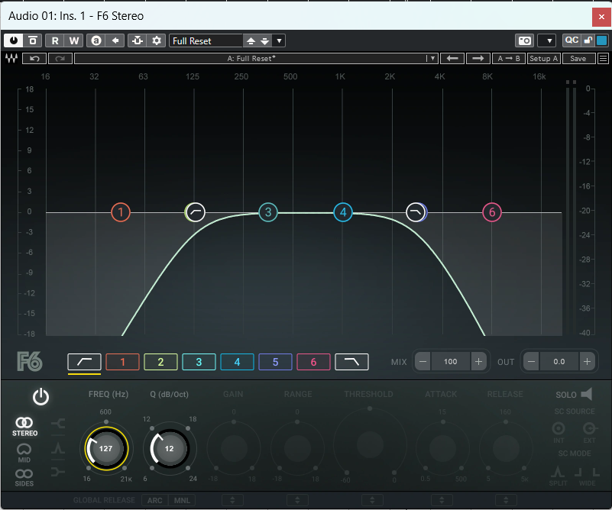
Task: Select the high-cut filter band tab
Action: (x=351, y=362)
